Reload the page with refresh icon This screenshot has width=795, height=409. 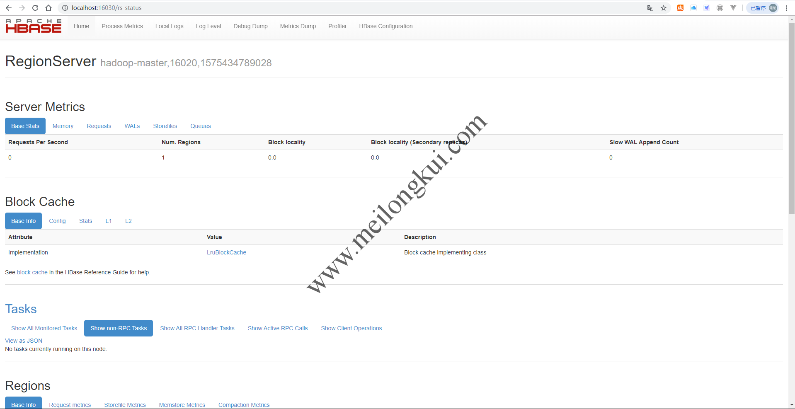click(35, 8)
